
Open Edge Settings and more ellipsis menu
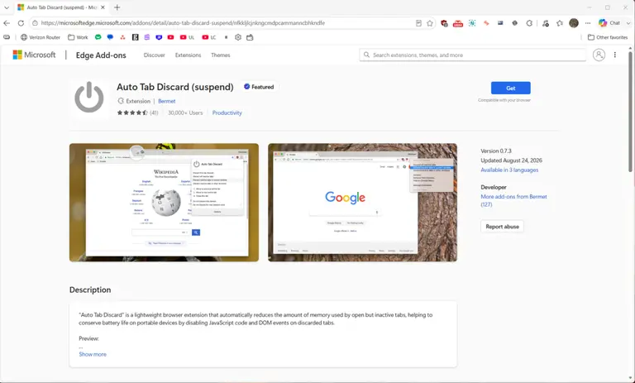click(588, 23)
